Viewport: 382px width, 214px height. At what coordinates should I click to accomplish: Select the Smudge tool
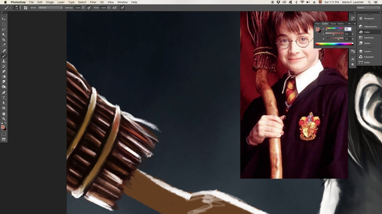click(x=4, y=82)
